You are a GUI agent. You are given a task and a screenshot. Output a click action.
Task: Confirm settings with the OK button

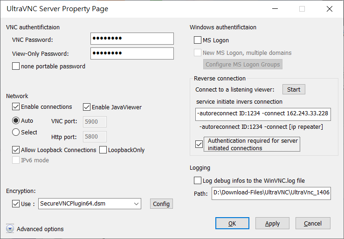point(232,223)
